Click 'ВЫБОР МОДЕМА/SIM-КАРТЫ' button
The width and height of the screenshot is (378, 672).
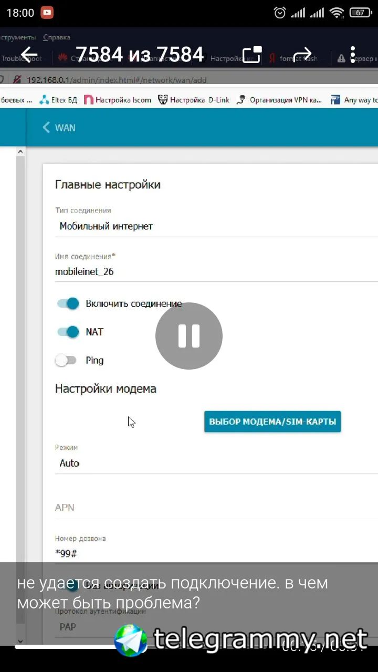tap(272, 422)
